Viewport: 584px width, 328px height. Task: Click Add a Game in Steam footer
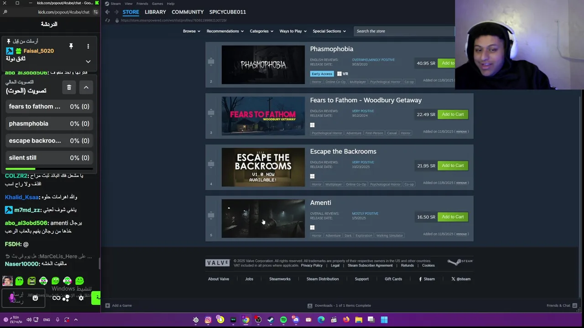pyautogui.click(x=119, y=306)
